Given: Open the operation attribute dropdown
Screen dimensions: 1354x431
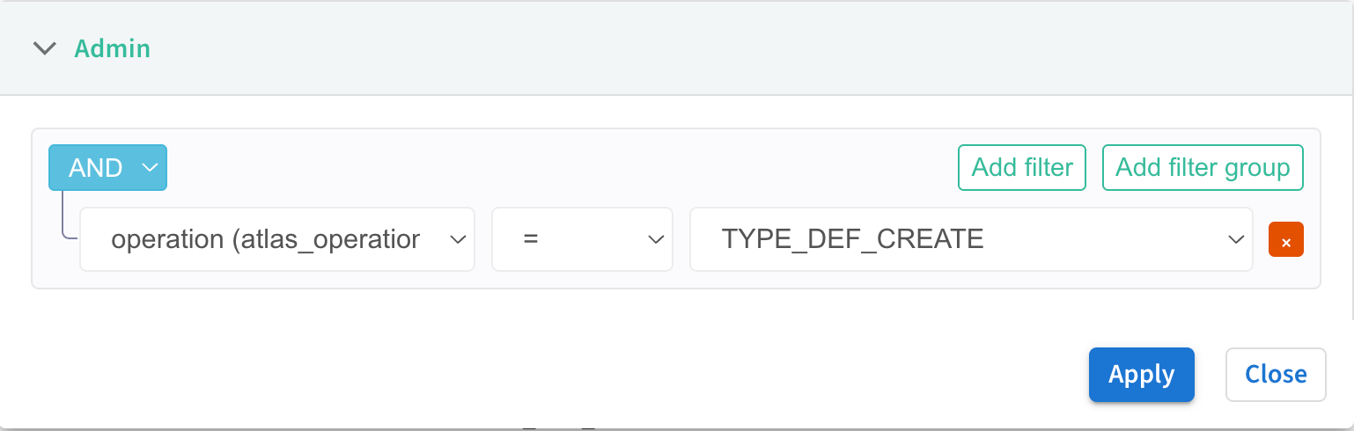Looking at the screenshot, I should 276,239.
